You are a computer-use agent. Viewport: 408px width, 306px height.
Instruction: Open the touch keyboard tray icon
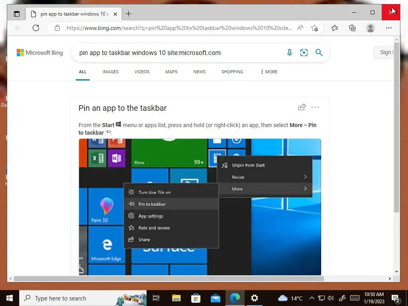click(x=355, y=298)
